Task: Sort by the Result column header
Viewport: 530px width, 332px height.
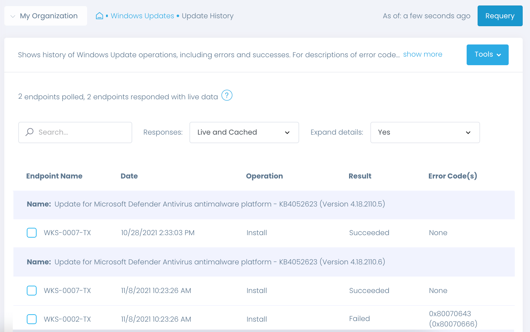Action: click(360, 176)
